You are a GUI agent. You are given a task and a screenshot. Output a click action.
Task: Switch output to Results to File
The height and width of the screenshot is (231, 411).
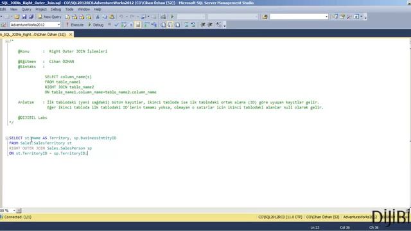(x=177, y=25)
